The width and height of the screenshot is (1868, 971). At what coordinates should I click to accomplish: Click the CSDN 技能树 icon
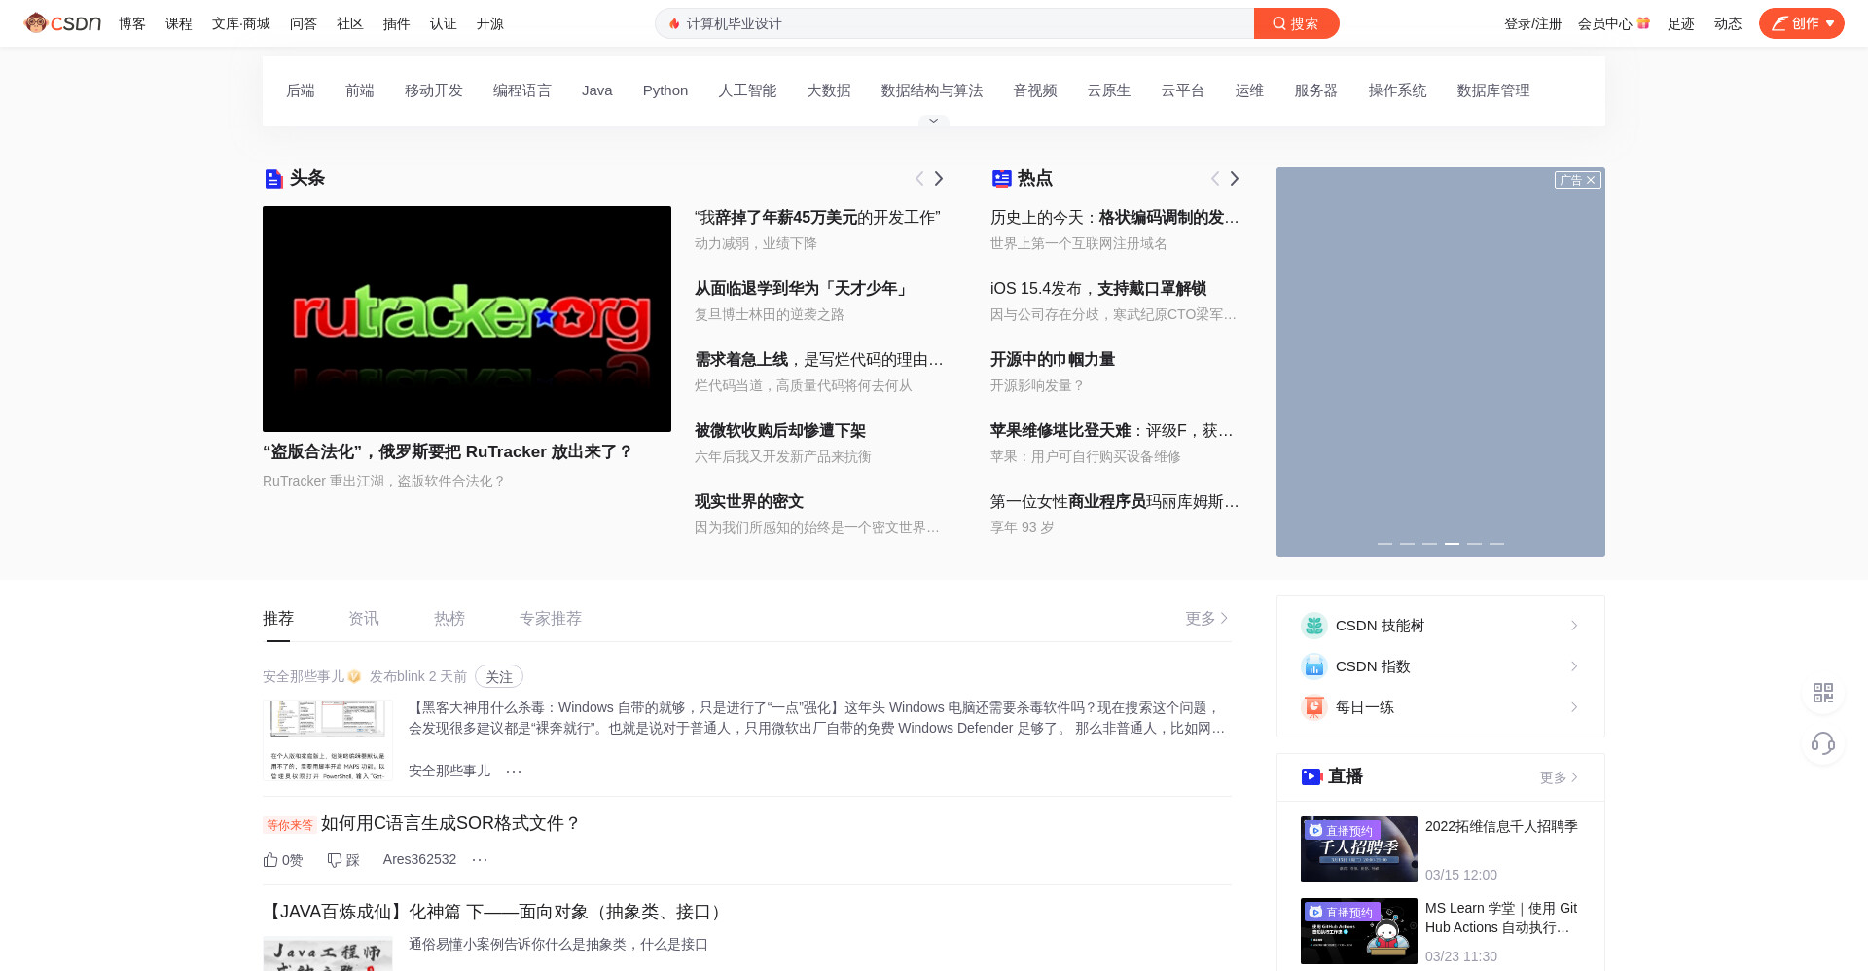tap(1314, 626)
